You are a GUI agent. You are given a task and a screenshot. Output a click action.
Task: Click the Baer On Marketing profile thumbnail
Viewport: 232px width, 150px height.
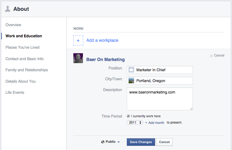pos(78,58)
